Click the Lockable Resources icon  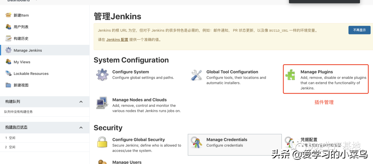tap(8, 73)
